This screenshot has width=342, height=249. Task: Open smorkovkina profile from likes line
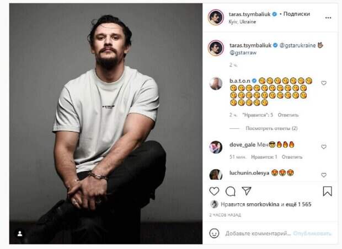261,204
